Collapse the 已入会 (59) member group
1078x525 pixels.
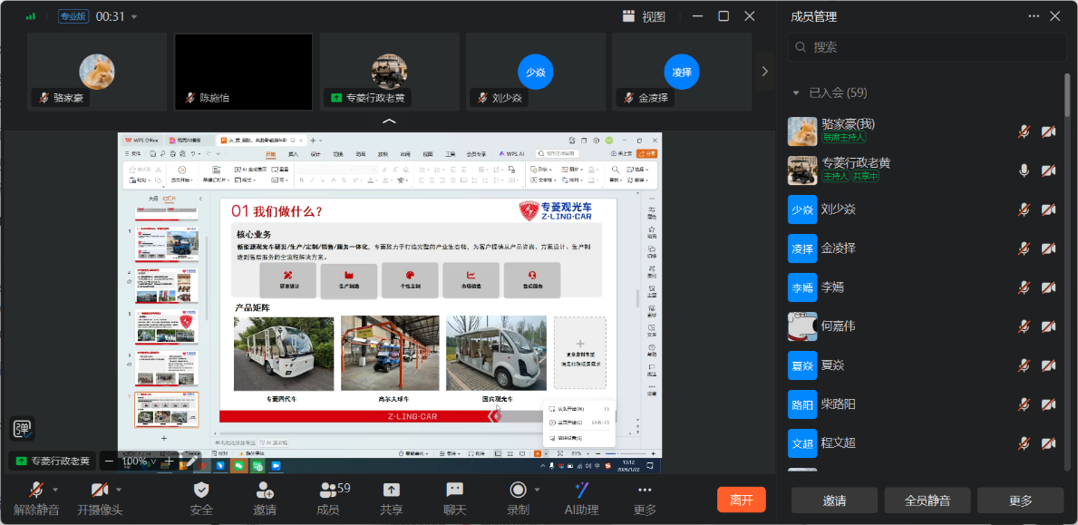click(796, 92)
